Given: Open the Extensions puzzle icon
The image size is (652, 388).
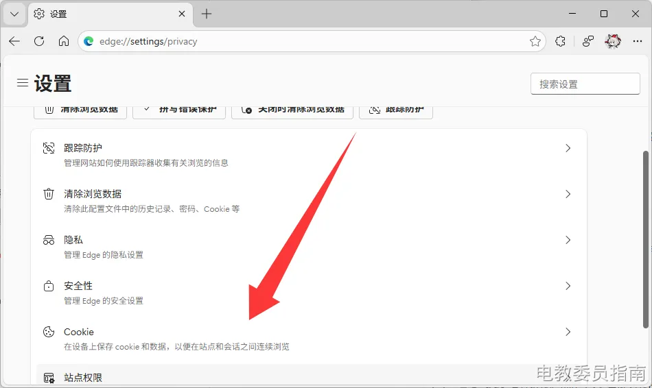Looking at the screenshot, I should tap(561, 41).
